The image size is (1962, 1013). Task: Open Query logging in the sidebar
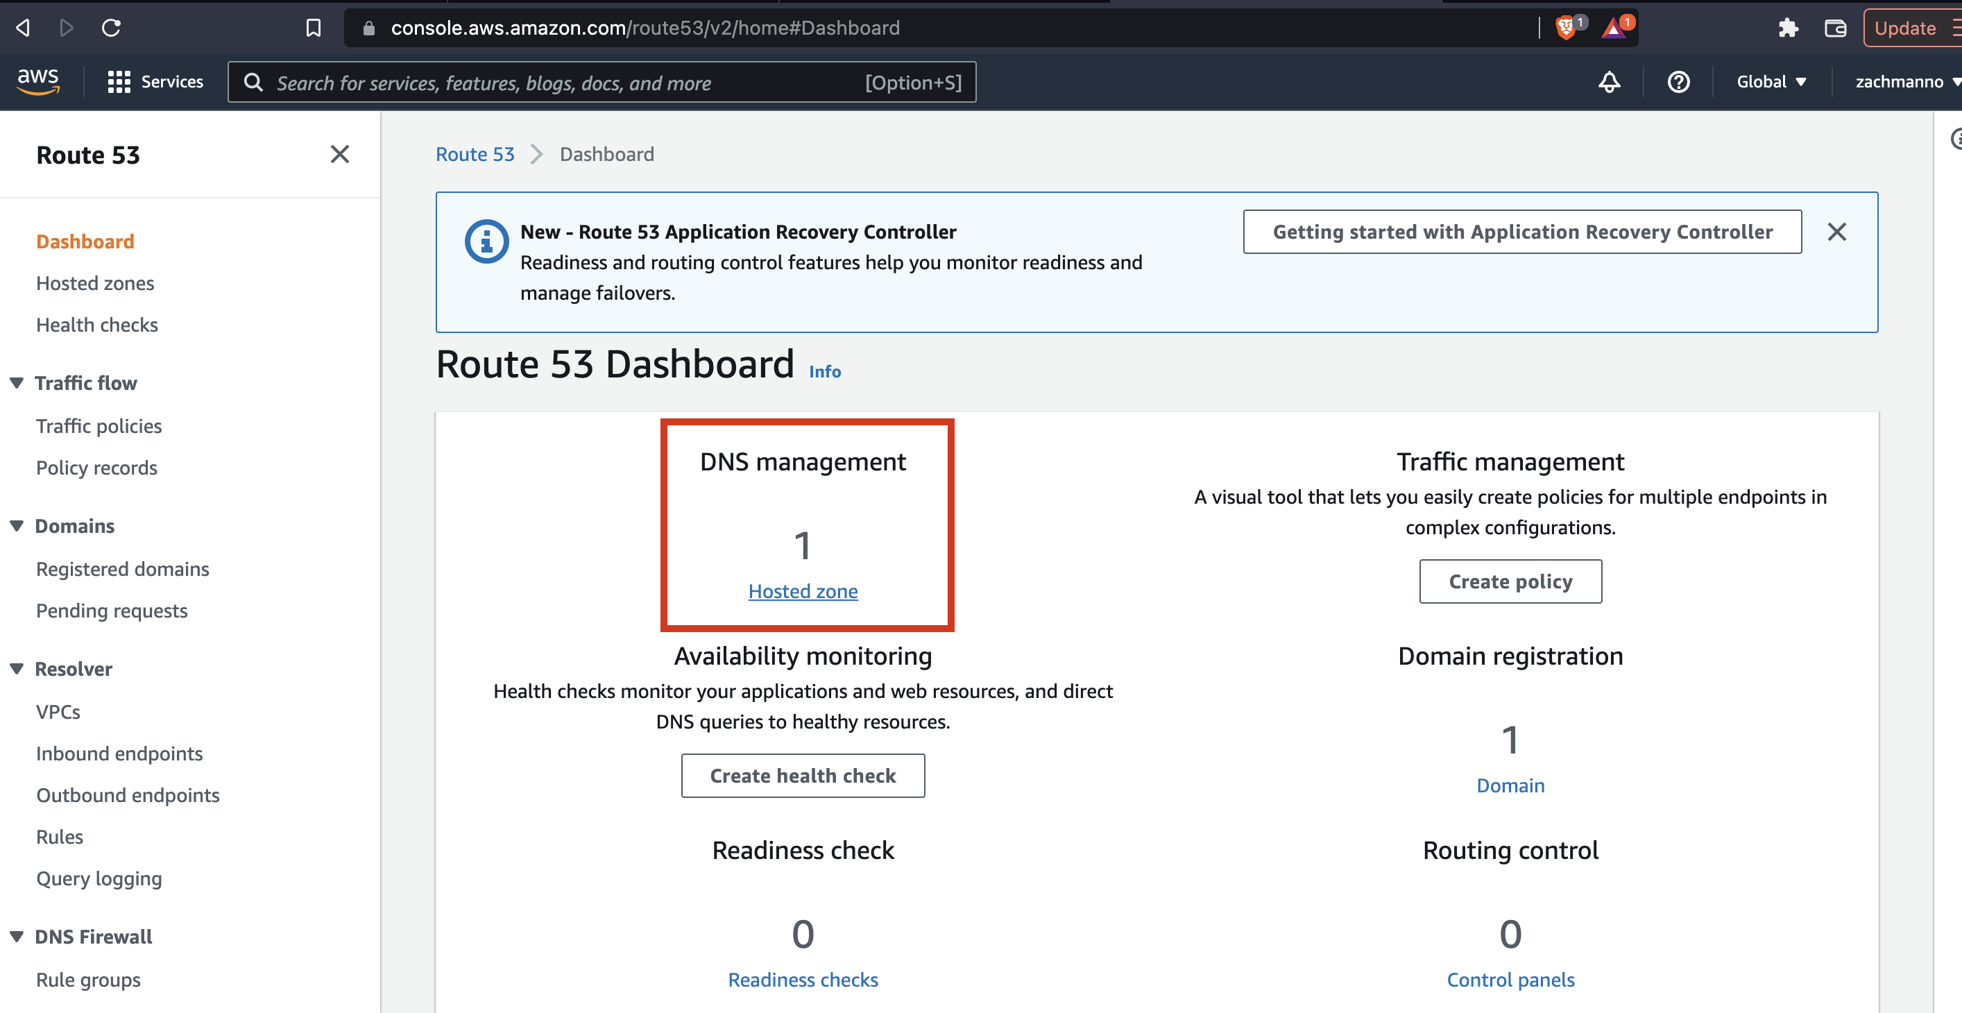(99, 878)
